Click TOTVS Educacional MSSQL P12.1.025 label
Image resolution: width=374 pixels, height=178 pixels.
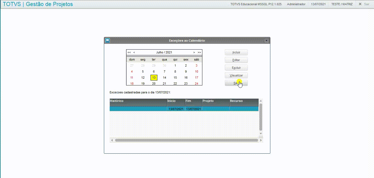click(x=256, y=4)
